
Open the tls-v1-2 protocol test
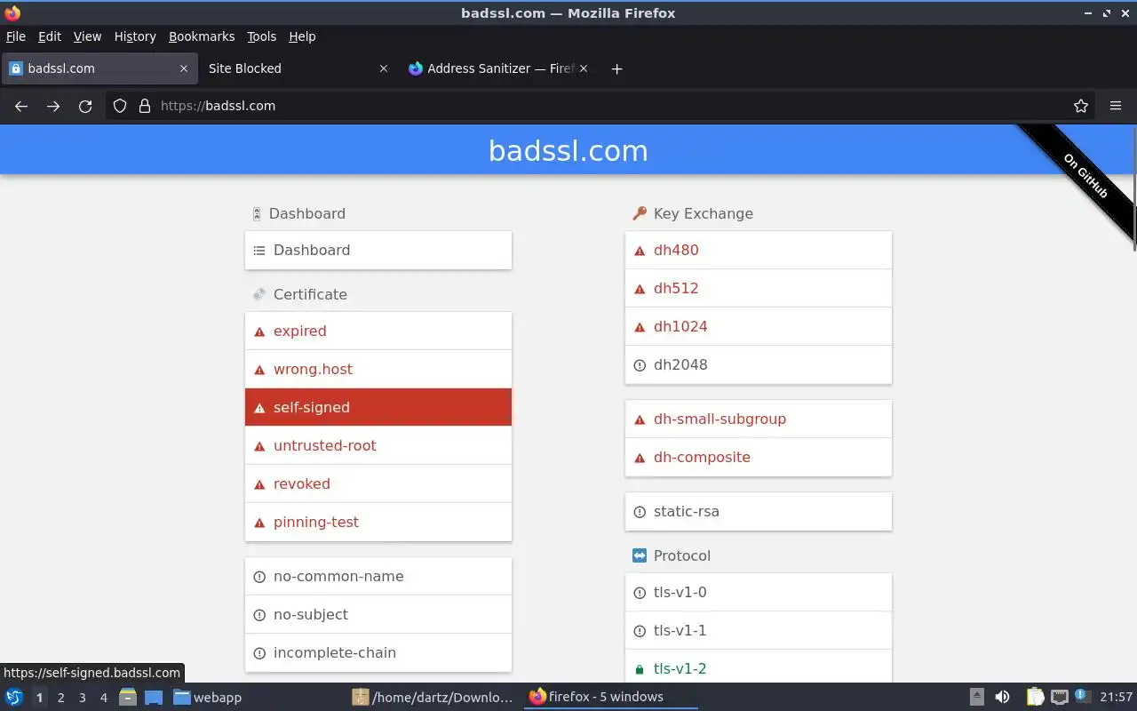(x=759, y=668)
